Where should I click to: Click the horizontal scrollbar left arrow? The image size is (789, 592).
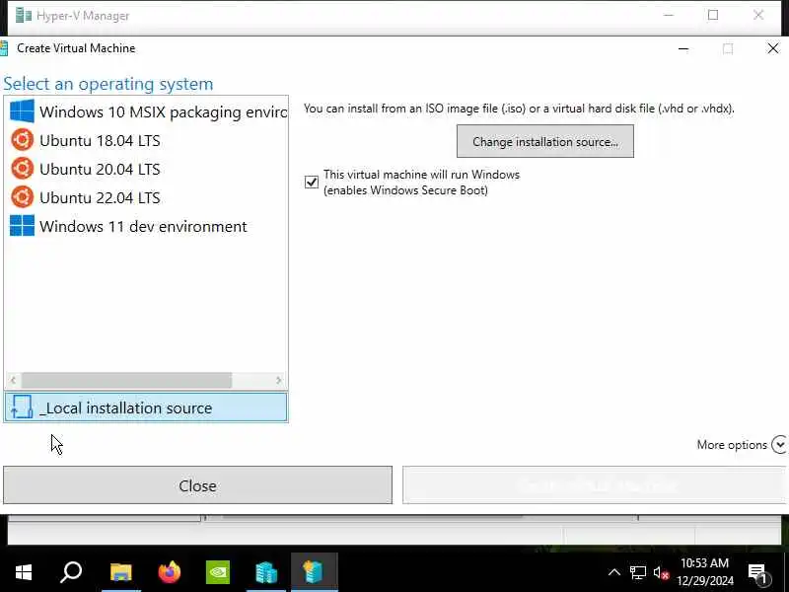pos(13,381)
